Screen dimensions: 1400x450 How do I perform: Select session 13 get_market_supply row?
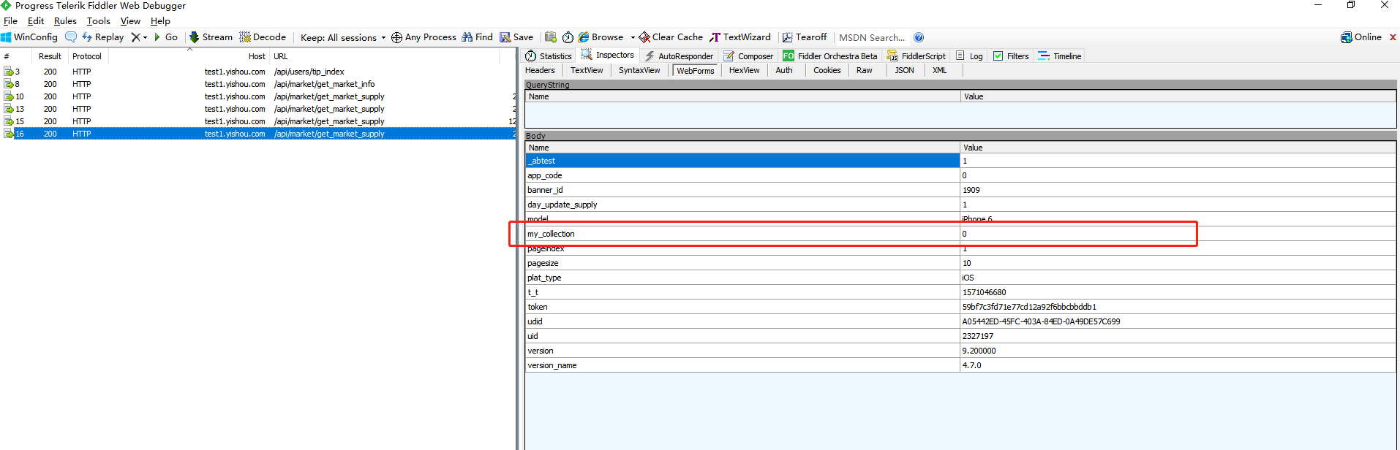[x=258, y=109]
